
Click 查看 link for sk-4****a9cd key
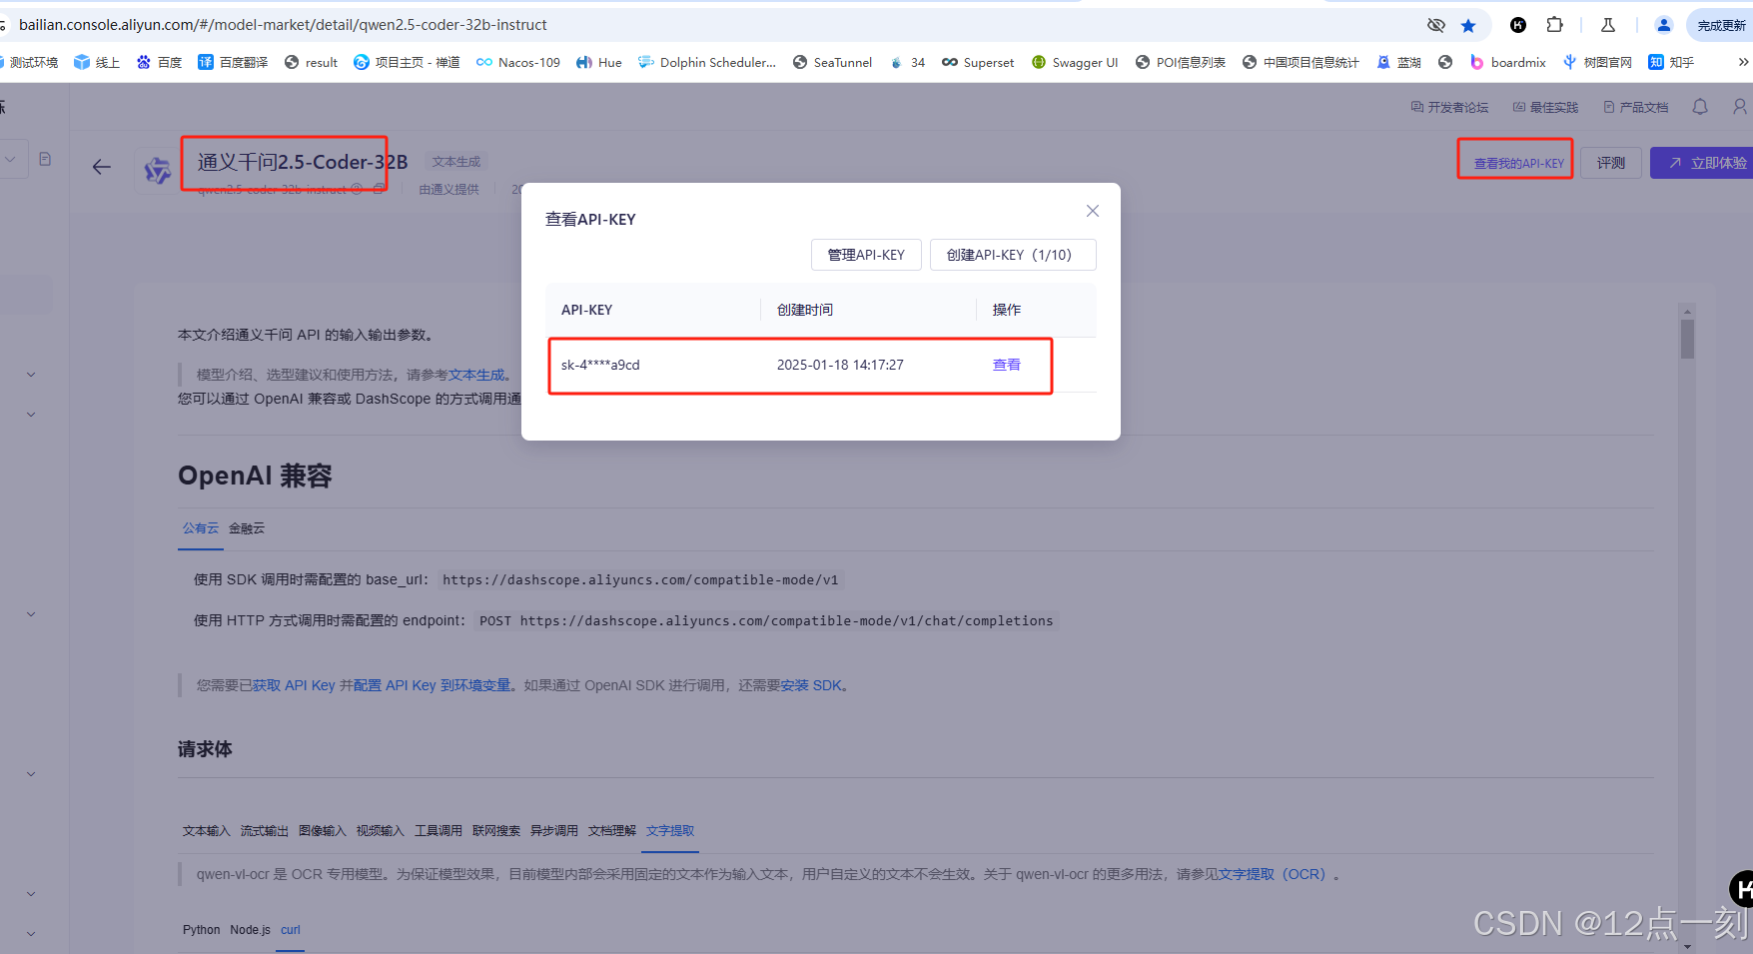click(x=1006, y=365)
